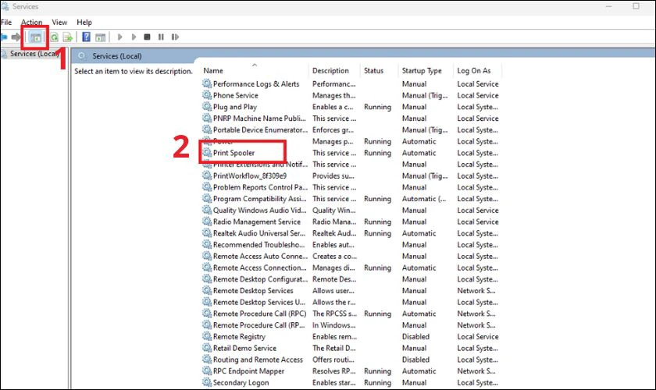Viewport: 656px width, 390px height.
Task: Select the Remote Access Connection... service
Action: [259, 268]
